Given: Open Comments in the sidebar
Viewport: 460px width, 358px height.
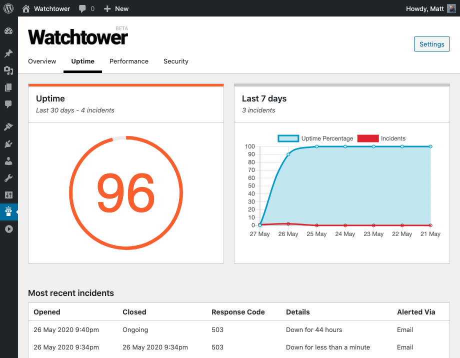Looking at the screenshot, I should coord(8,104).
